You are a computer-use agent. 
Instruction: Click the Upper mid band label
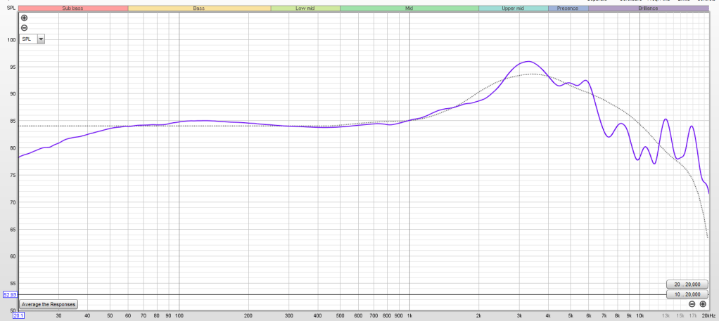pos(513,8)
